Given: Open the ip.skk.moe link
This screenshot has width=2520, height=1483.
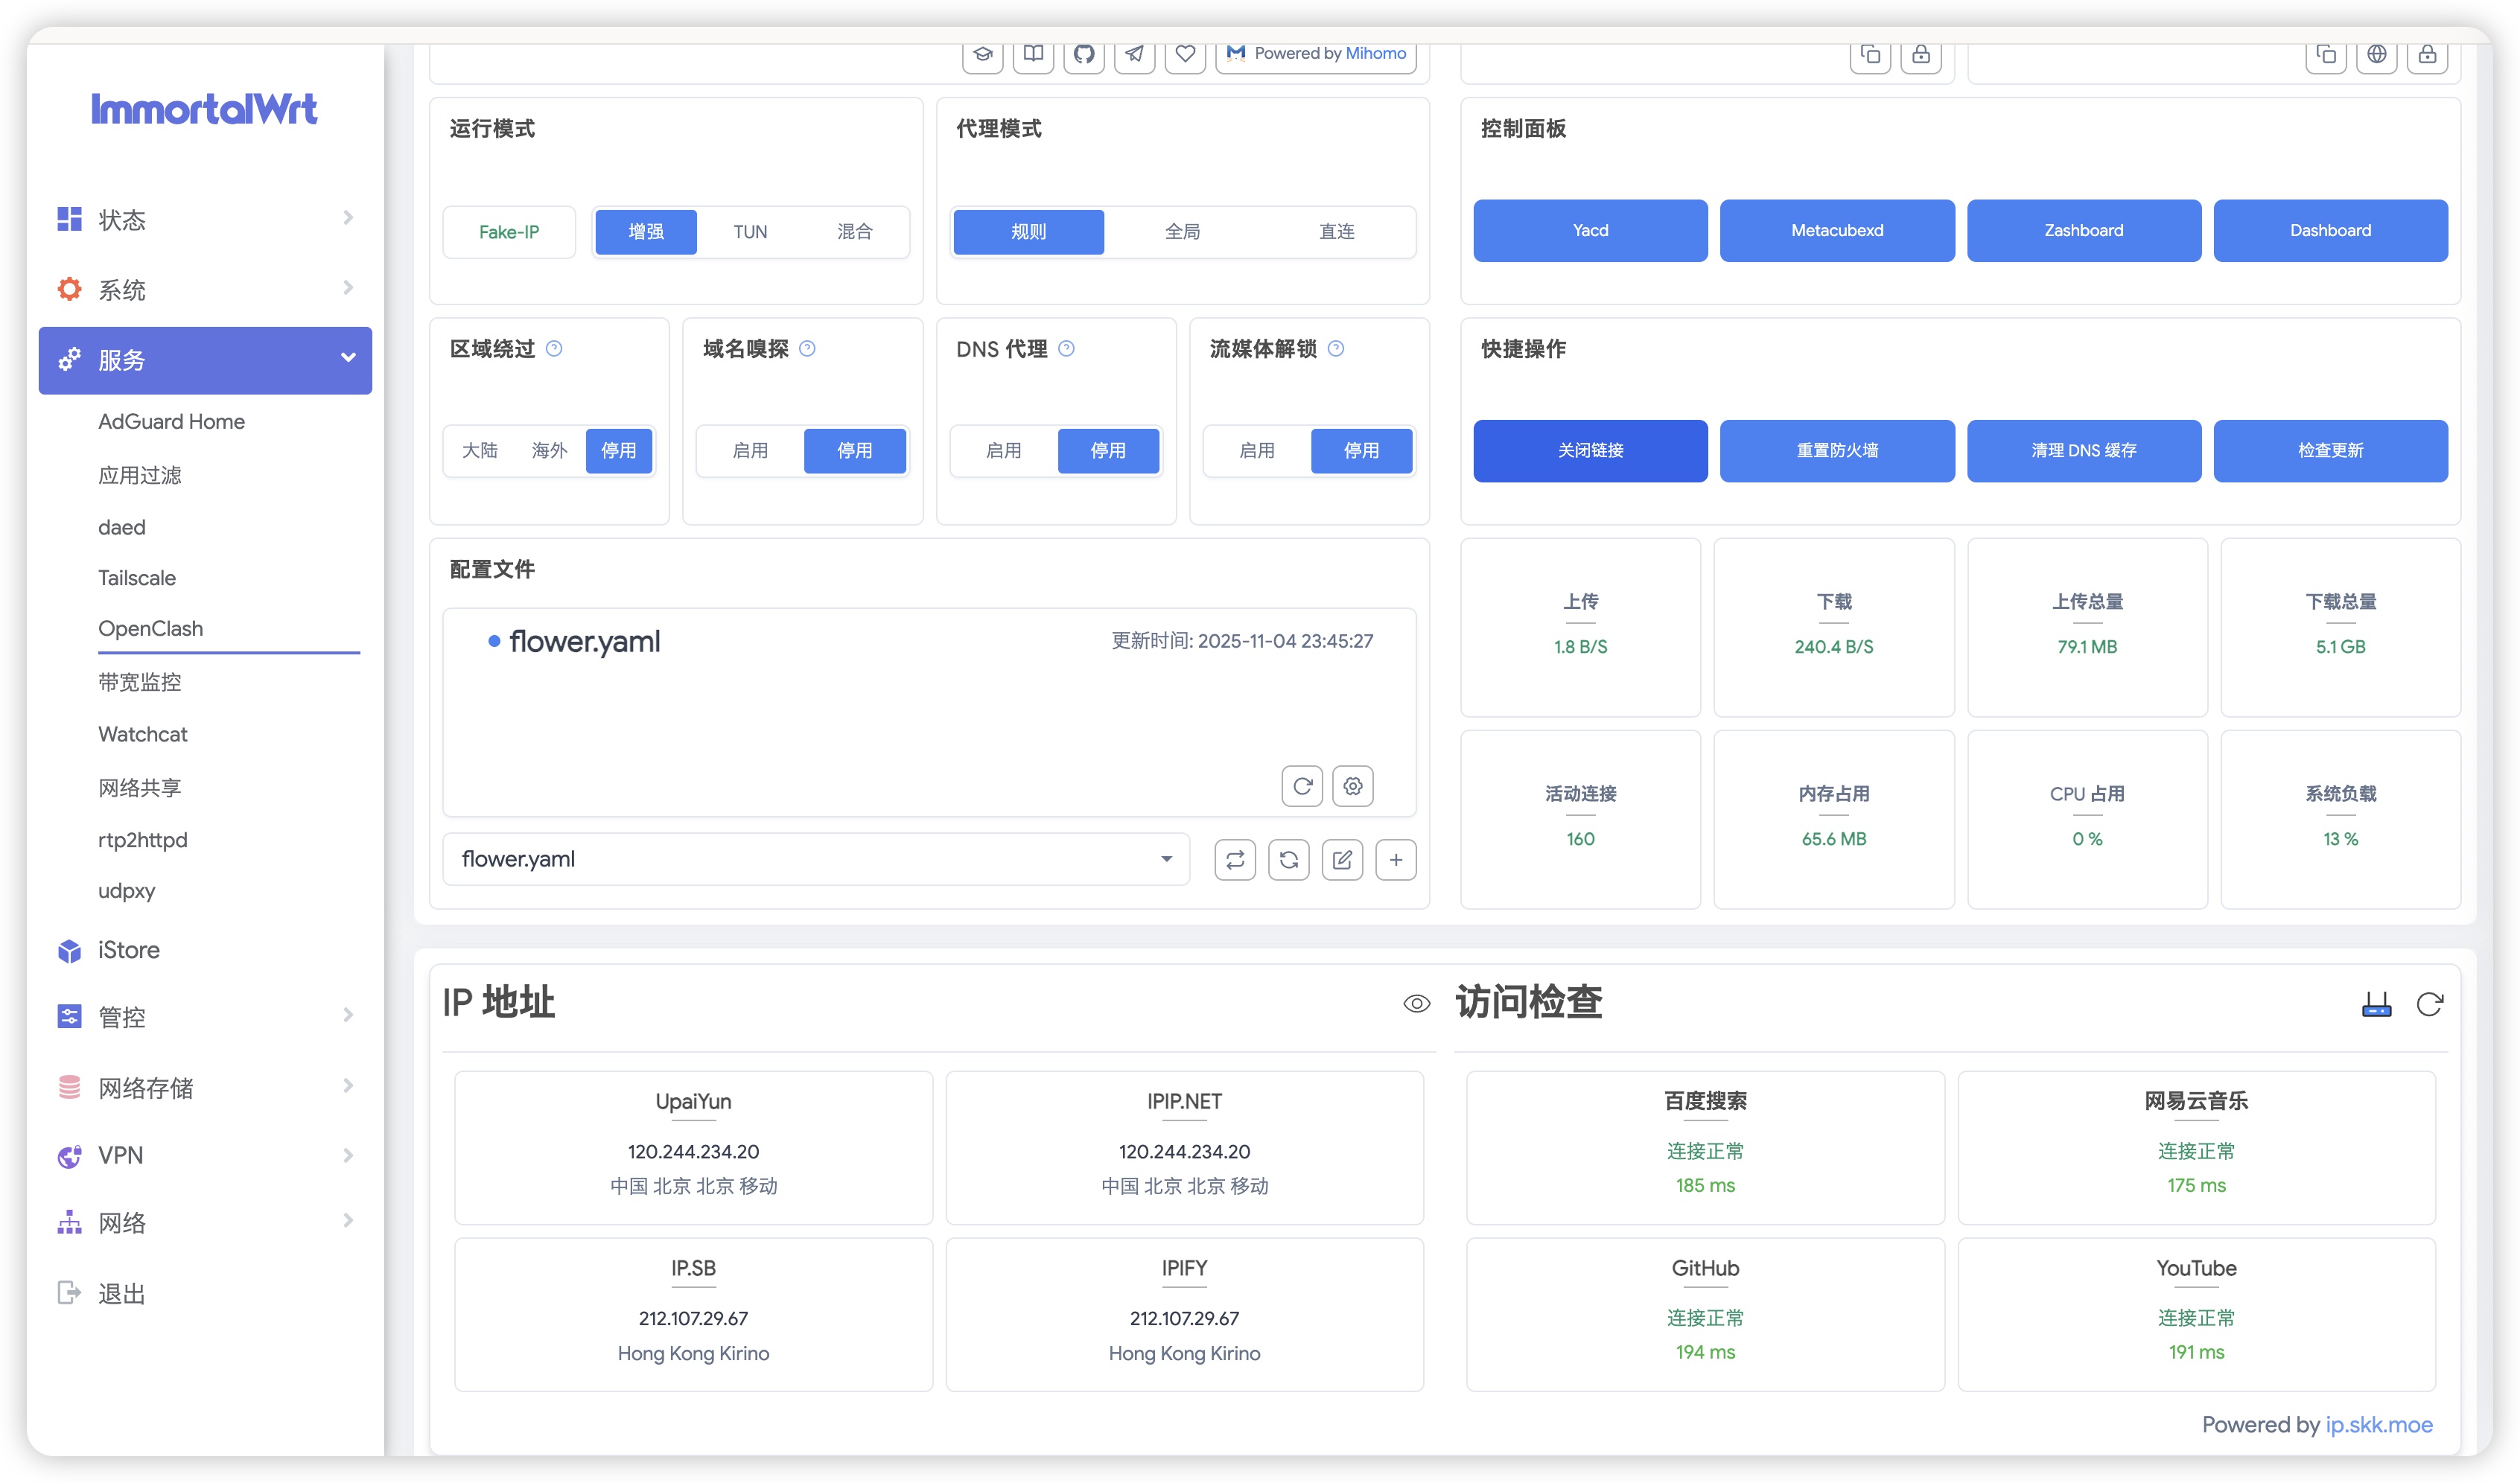Looking at the screenshot, I should (2378, 1425).
